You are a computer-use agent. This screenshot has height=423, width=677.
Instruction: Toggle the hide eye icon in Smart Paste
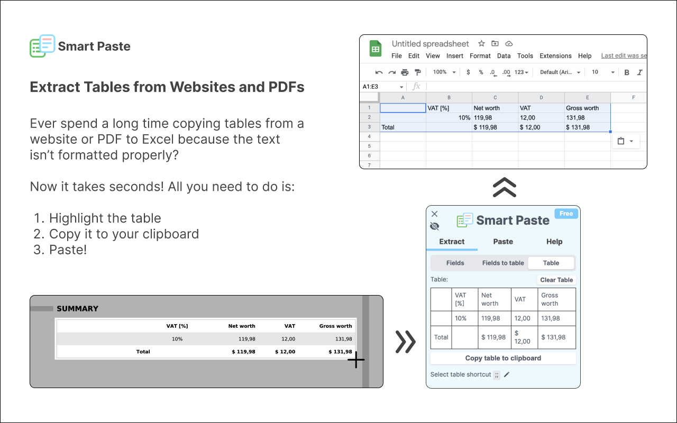(x=435, y=226)
